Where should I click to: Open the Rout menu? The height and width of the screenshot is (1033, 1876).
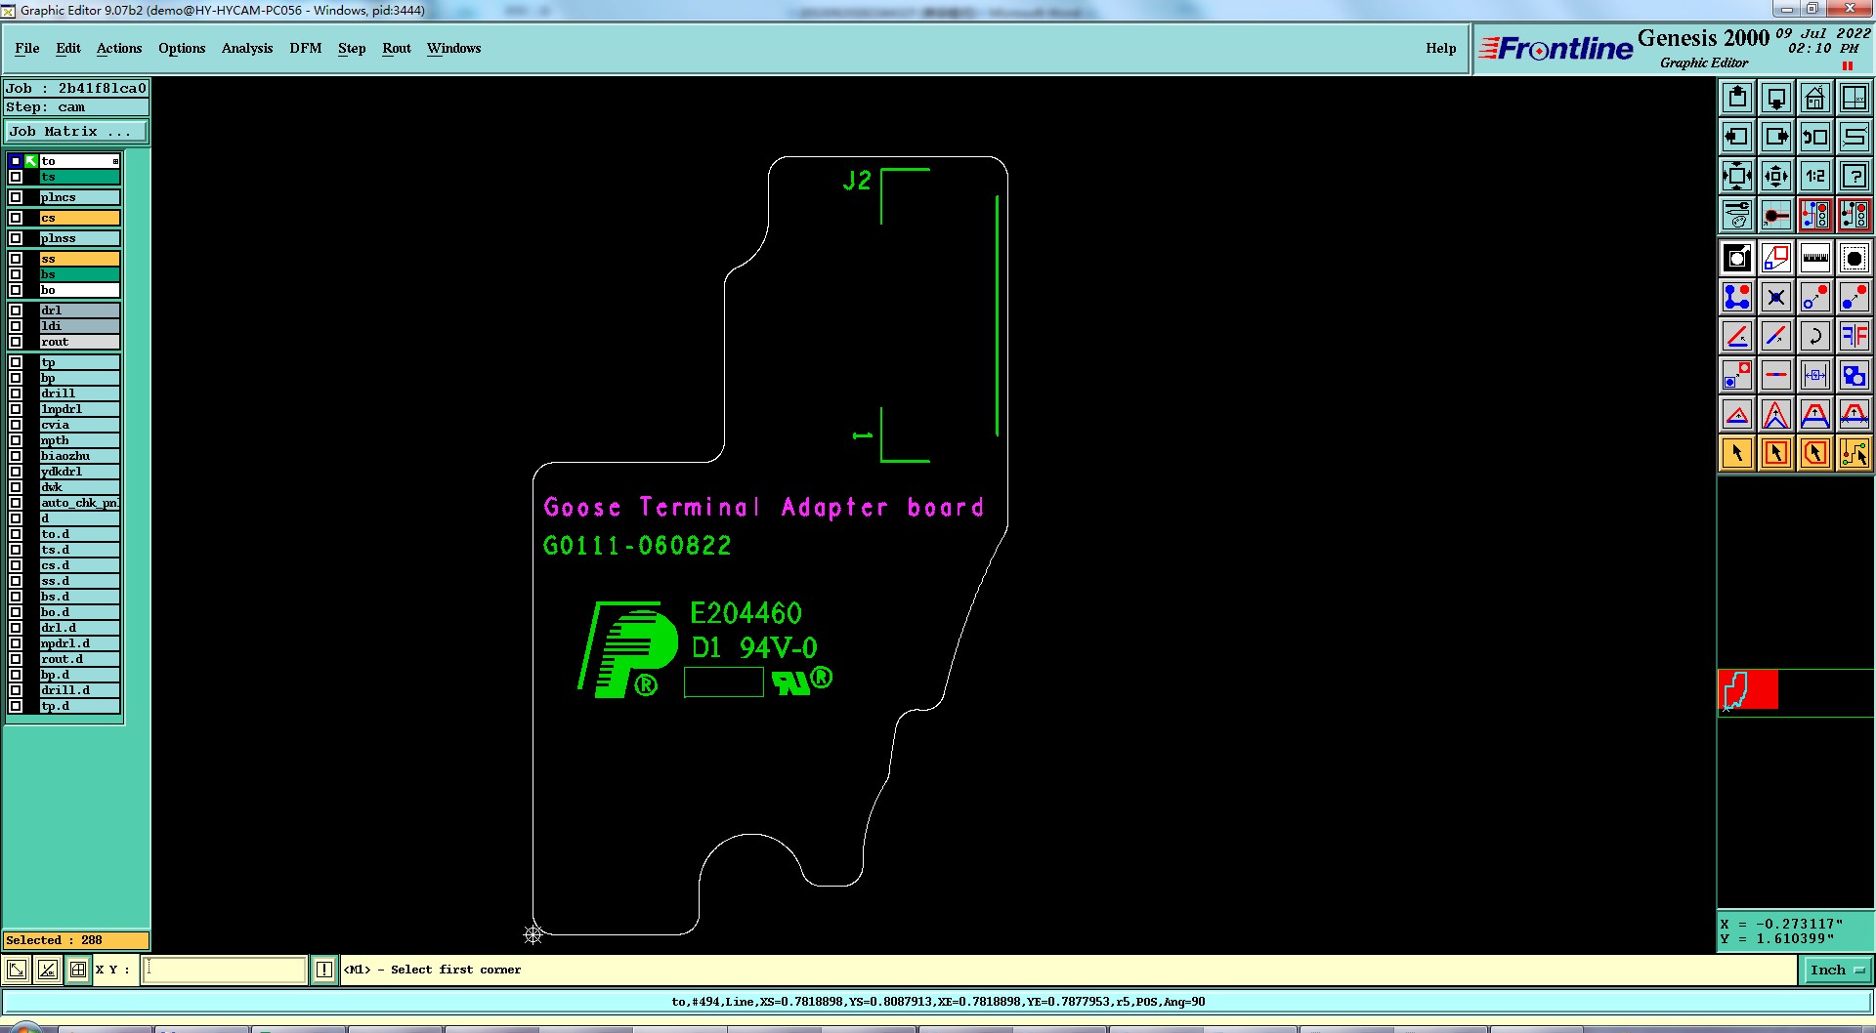tap(397, 48)
